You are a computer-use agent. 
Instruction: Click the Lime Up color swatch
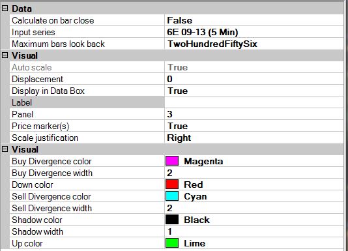pyautogui.click(x=172, y=243)
